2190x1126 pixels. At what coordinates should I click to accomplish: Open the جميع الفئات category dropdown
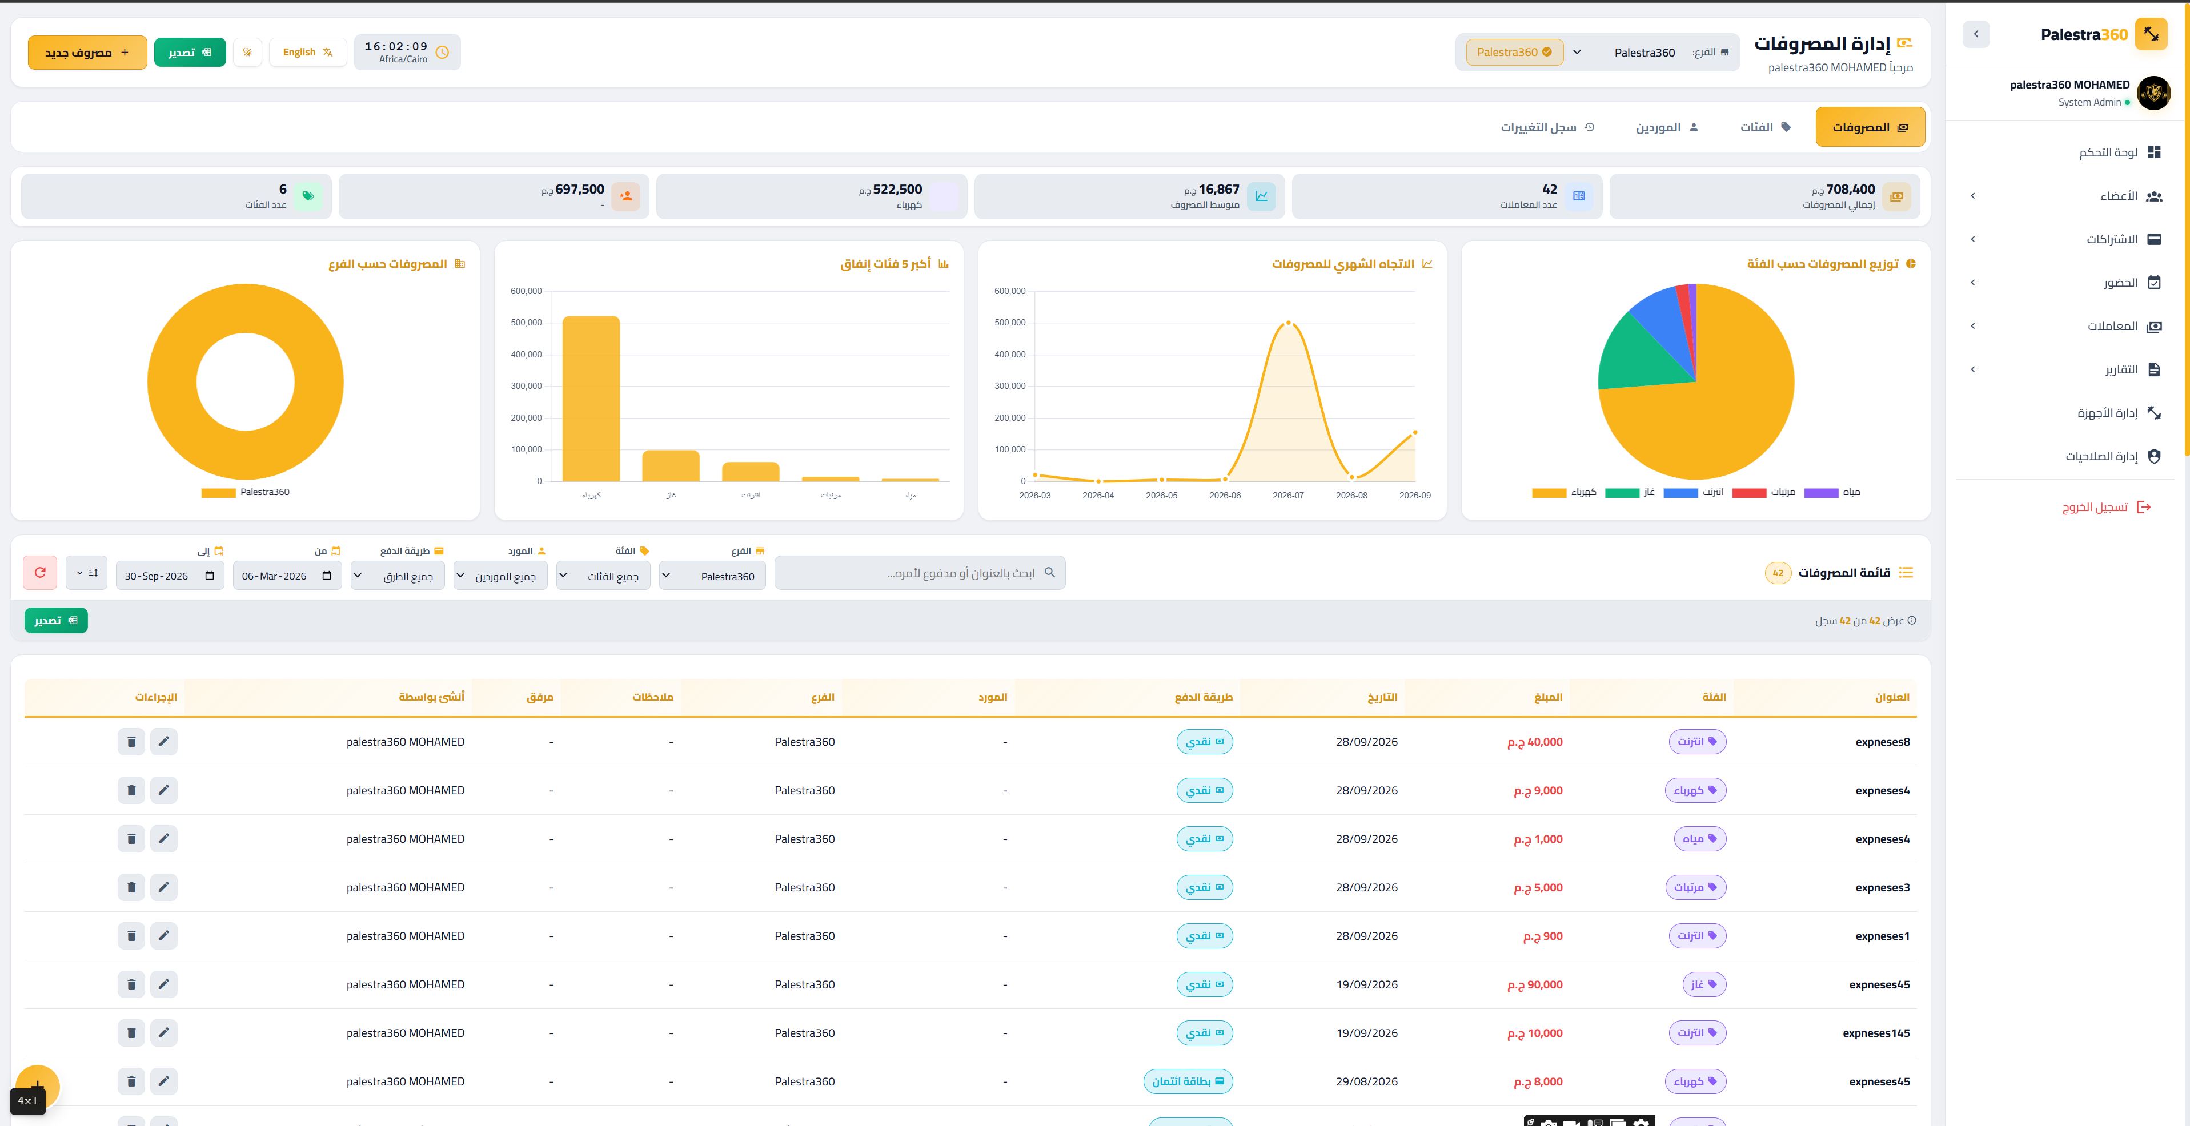point(604,576)
